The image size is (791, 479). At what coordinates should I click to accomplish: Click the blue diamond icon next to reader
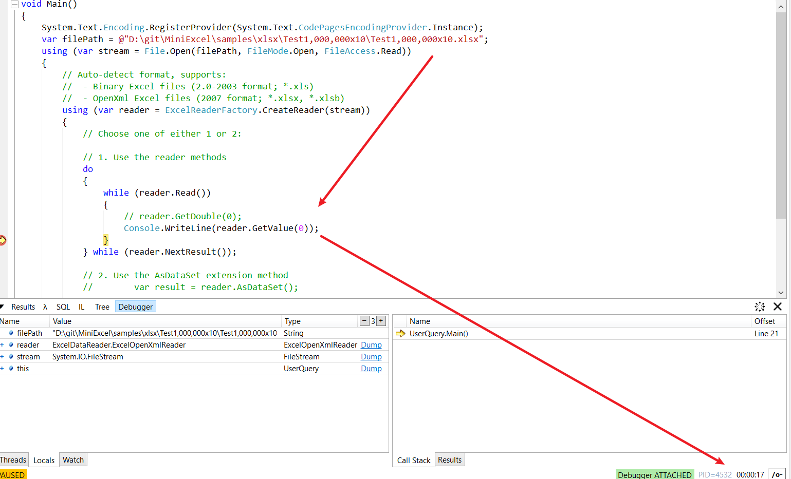coord(11,344)
